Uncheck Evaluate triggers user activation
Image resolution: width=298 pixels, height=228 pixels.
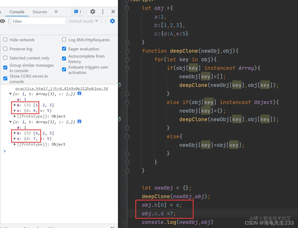pyautogui.click(x=64, y=69)
